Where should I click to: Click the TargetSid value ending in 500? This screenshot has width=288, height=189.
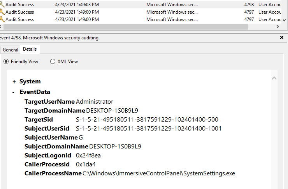(147, 120)
